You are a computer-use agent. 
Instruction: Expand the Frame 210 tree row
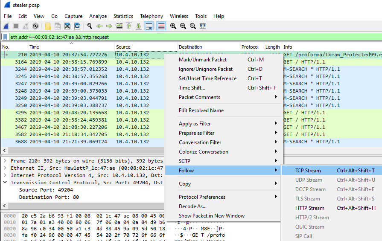[5, 161]
